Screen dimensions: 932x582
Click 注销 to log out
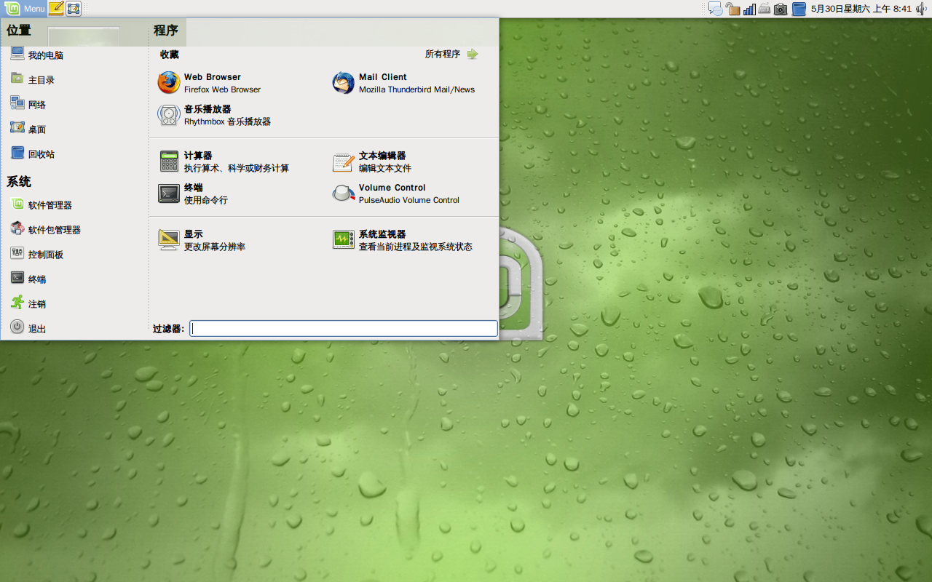pyautogui.click(x=28, y=303)
